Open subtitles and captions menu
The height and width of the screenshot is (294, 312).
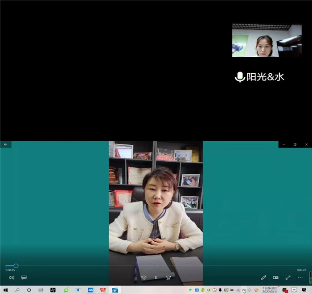[24, 277]
